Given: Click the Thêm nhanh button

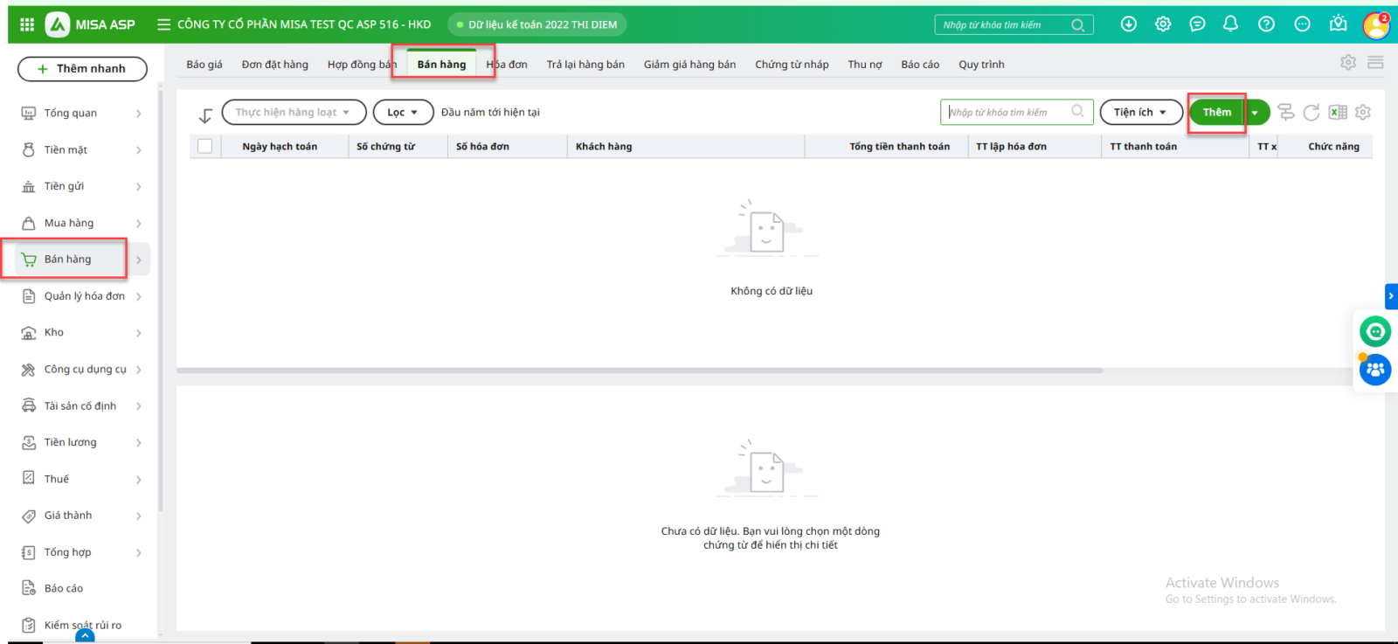Looking at the screenshot, I should point(82,68).
